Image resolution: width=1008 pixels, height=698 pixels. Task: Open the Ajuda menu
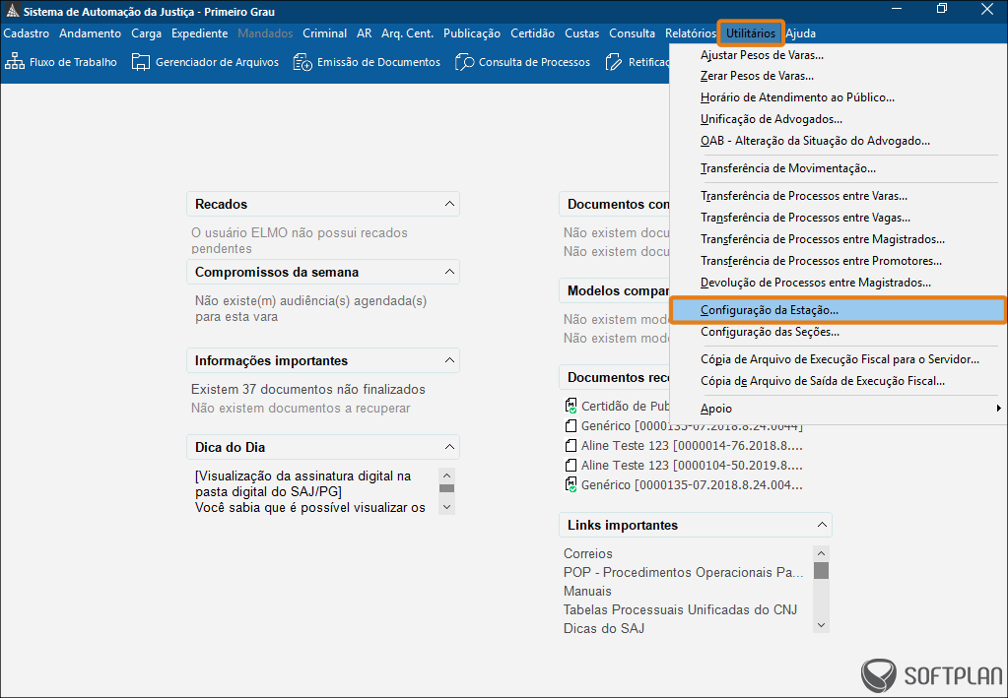[x=801, y=33]
